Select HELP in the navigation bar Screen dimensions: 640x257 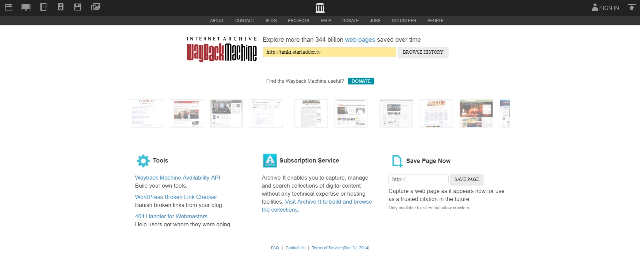pos(326,21)
